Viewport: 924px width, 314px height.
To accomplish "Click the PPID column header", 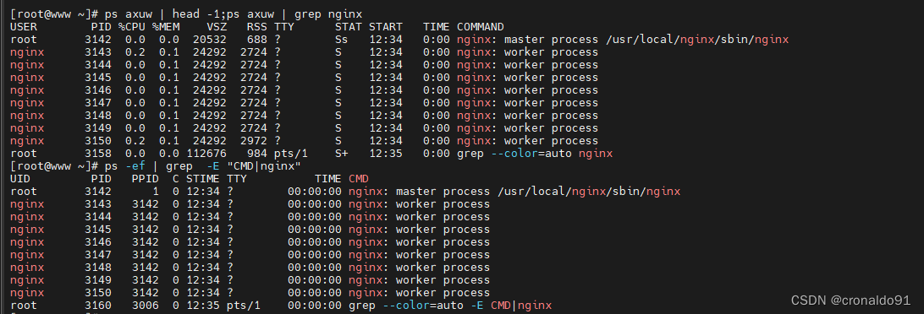I will (x=145, y=179).
